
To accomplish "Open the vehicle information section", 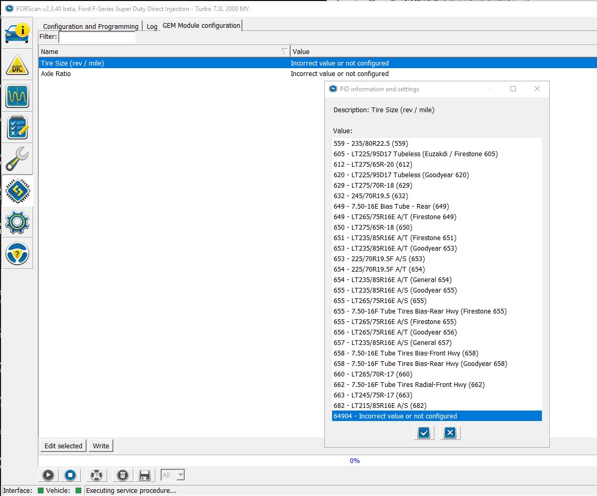I will coord(17,33).
